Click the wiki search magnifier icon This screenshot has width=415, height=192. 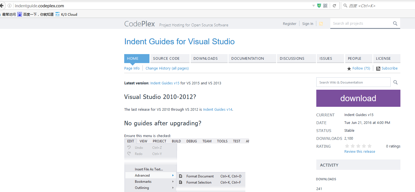pos(395,82)
